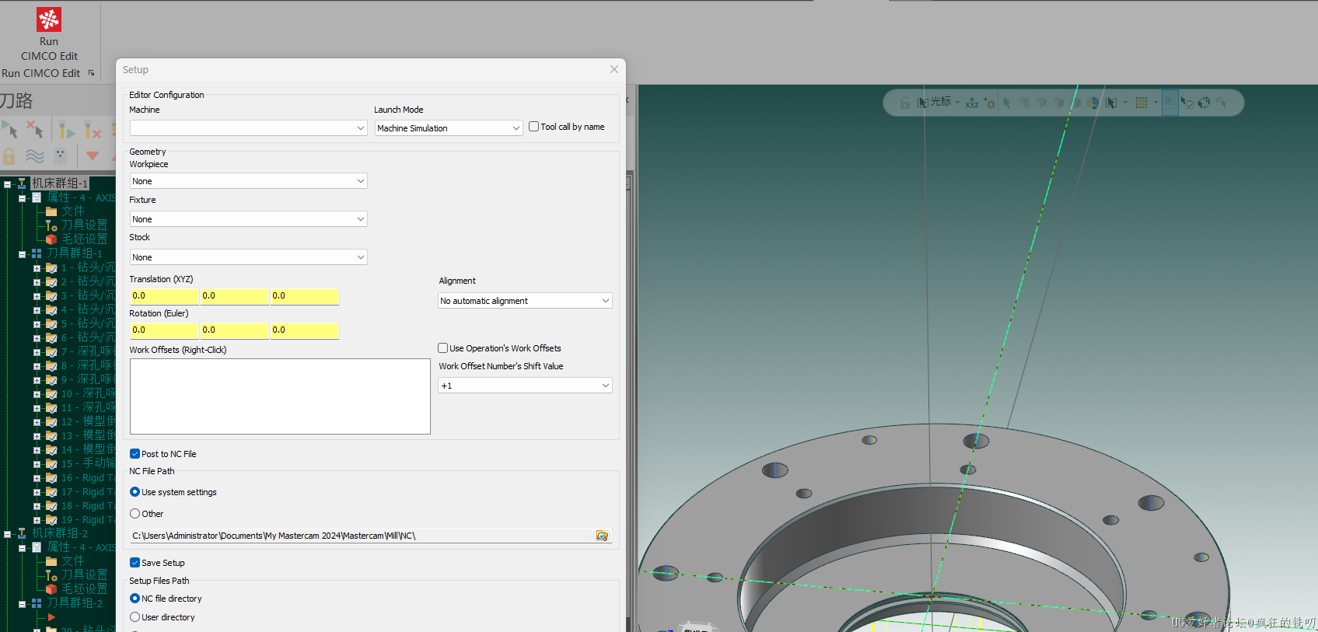Viewport: 1318px width, 632px height.
Task: Select operation 16 - Rigid tapping item
Action: pos(88,478)
